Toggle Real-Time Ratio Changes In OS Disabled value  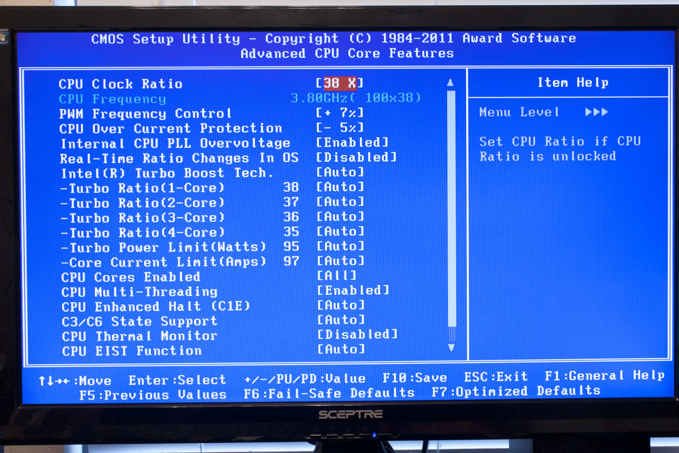[x=356, y=157]
